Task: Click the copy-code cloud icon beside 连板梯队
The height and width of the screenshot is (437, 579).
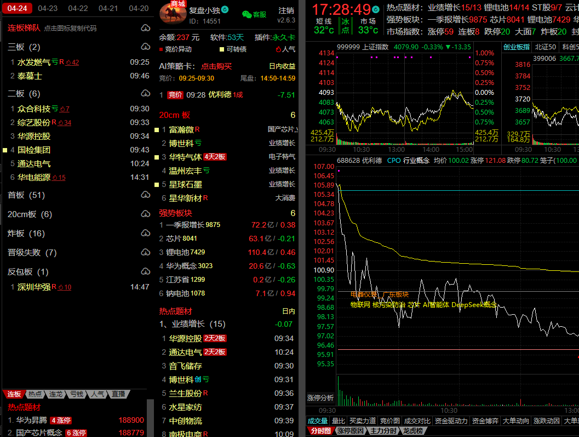Action: (145, 28)
